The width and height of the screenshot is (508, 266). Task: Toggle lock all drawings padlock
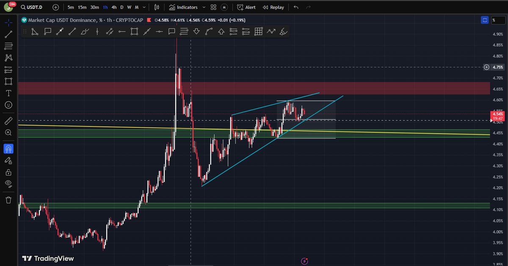coord(8,172)
